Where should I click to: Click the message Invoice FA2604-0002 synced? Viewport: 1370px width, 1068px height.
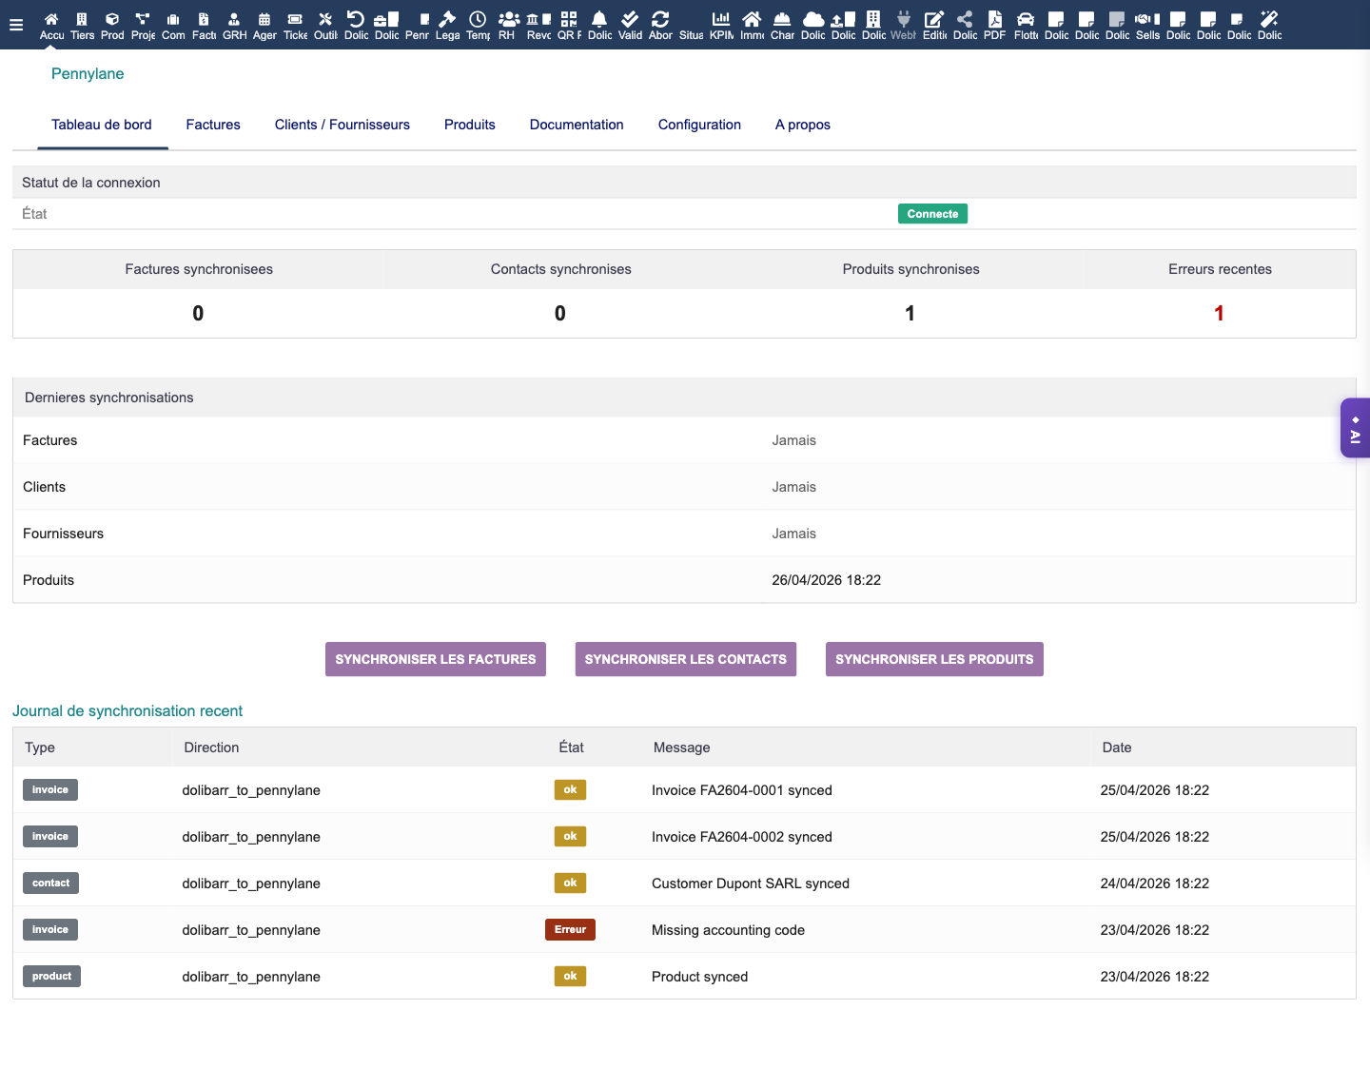742,837
